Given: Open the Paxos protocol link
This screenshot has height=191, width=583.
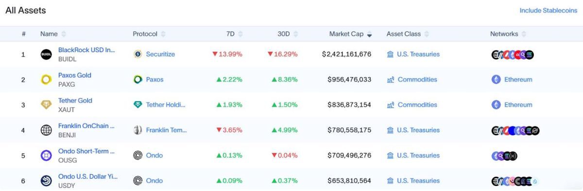Looking at the screenshot, I should tap(155, 80).
